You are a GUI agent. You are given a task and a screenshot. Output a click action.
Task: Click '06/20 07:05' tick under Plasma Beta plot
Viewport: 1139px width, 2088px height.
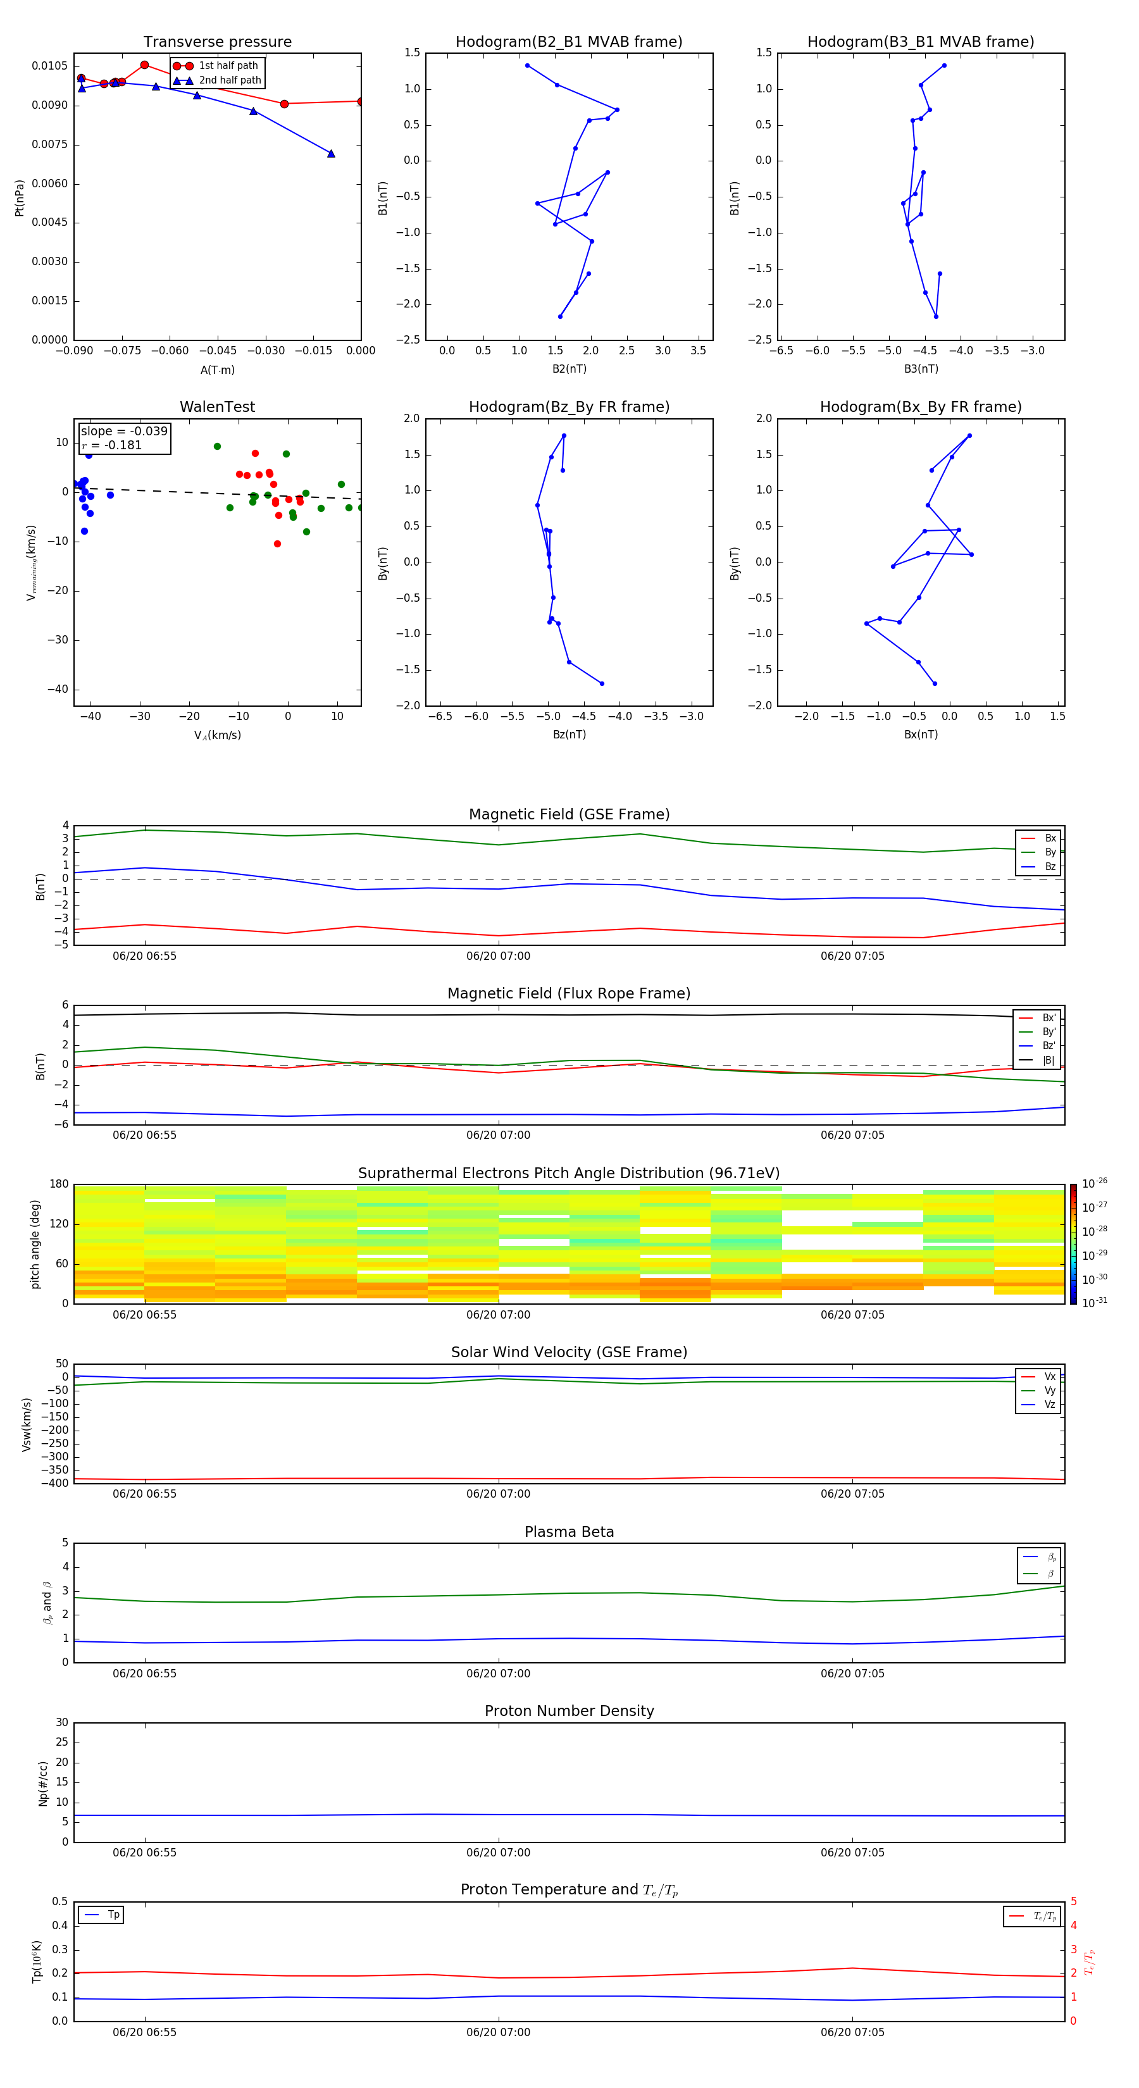click(x=852, y=1674)
